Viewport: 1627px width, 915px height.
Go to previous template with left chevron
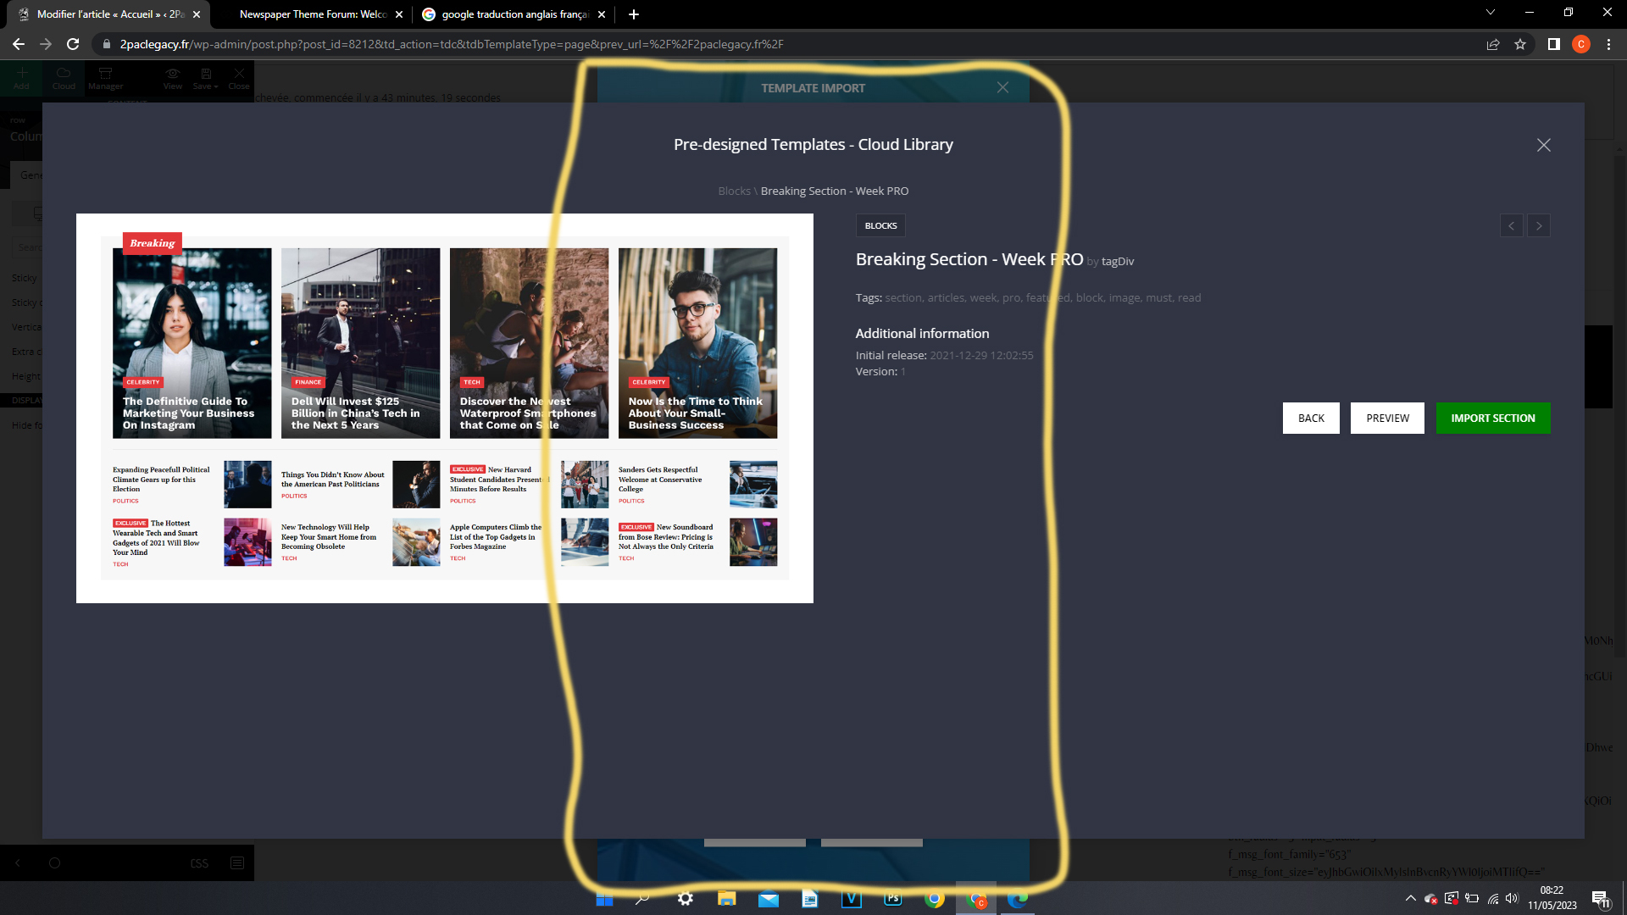click(1511, 225)
